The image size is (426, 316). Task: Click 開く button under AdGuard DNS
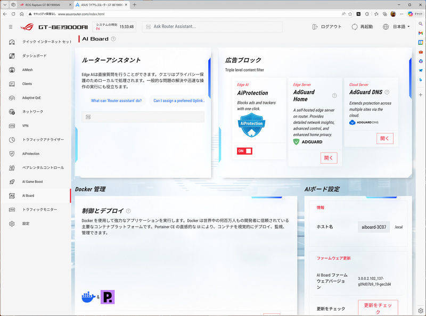(x=384, y=138)
